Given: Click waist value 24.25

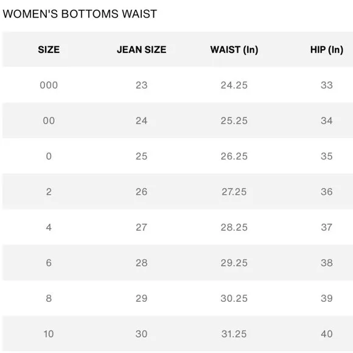Looking at the screenshot, I should tap(234, 85).
